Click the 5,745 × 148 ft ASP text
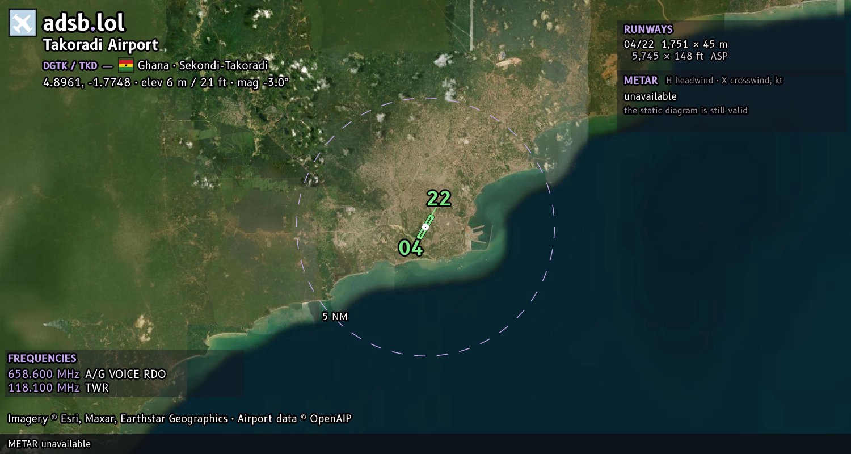This screenshot has height=454, width=851. (x=680, y=56)
